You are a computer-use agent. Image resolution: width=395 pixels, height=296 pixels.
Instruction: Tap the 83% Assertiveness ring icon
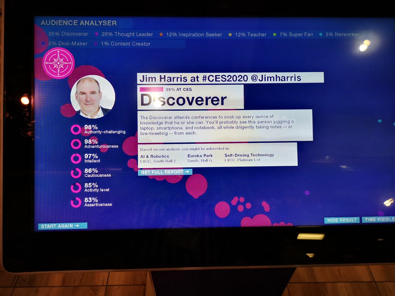click(x=76, y=202)
